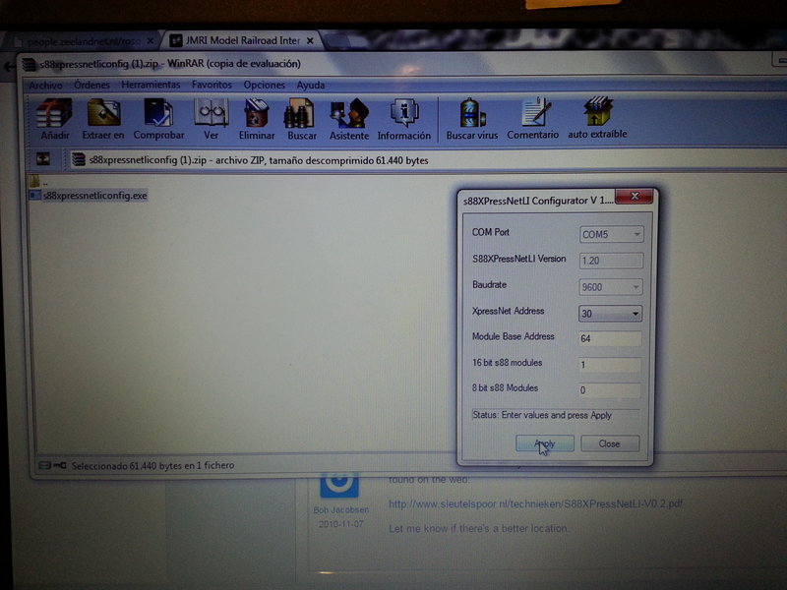
Task: Launch the Asistente wizard icon
Action: click(349, 119)
